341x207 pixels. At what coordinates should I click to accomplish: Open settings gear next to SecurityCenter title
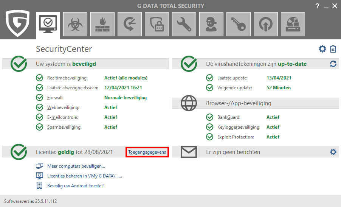pos(322,49)
